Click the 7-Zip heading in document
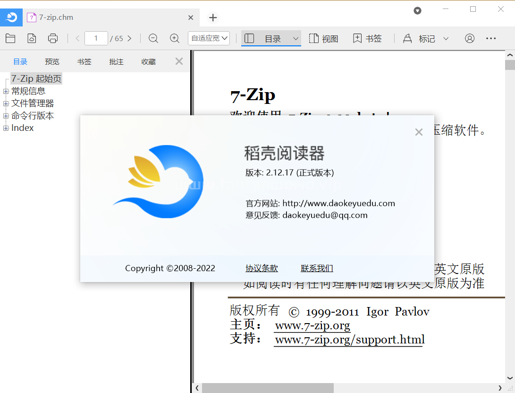The height and width of the screenshot is (393, 515). pyautogui.click(x=253, y=95)
